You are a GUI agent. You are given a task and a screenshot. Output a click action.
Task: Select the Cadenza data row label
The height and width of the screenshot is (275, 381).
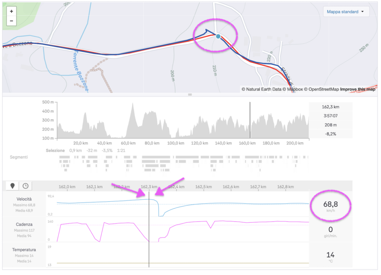pos(24,224)
